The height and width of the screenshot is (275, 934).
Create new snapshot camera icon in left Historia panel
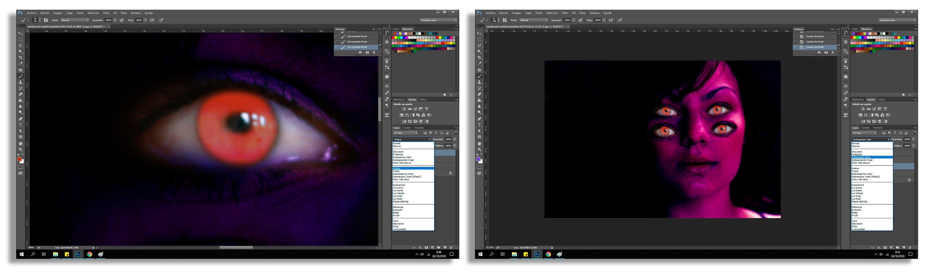click(x=367, y=52)
